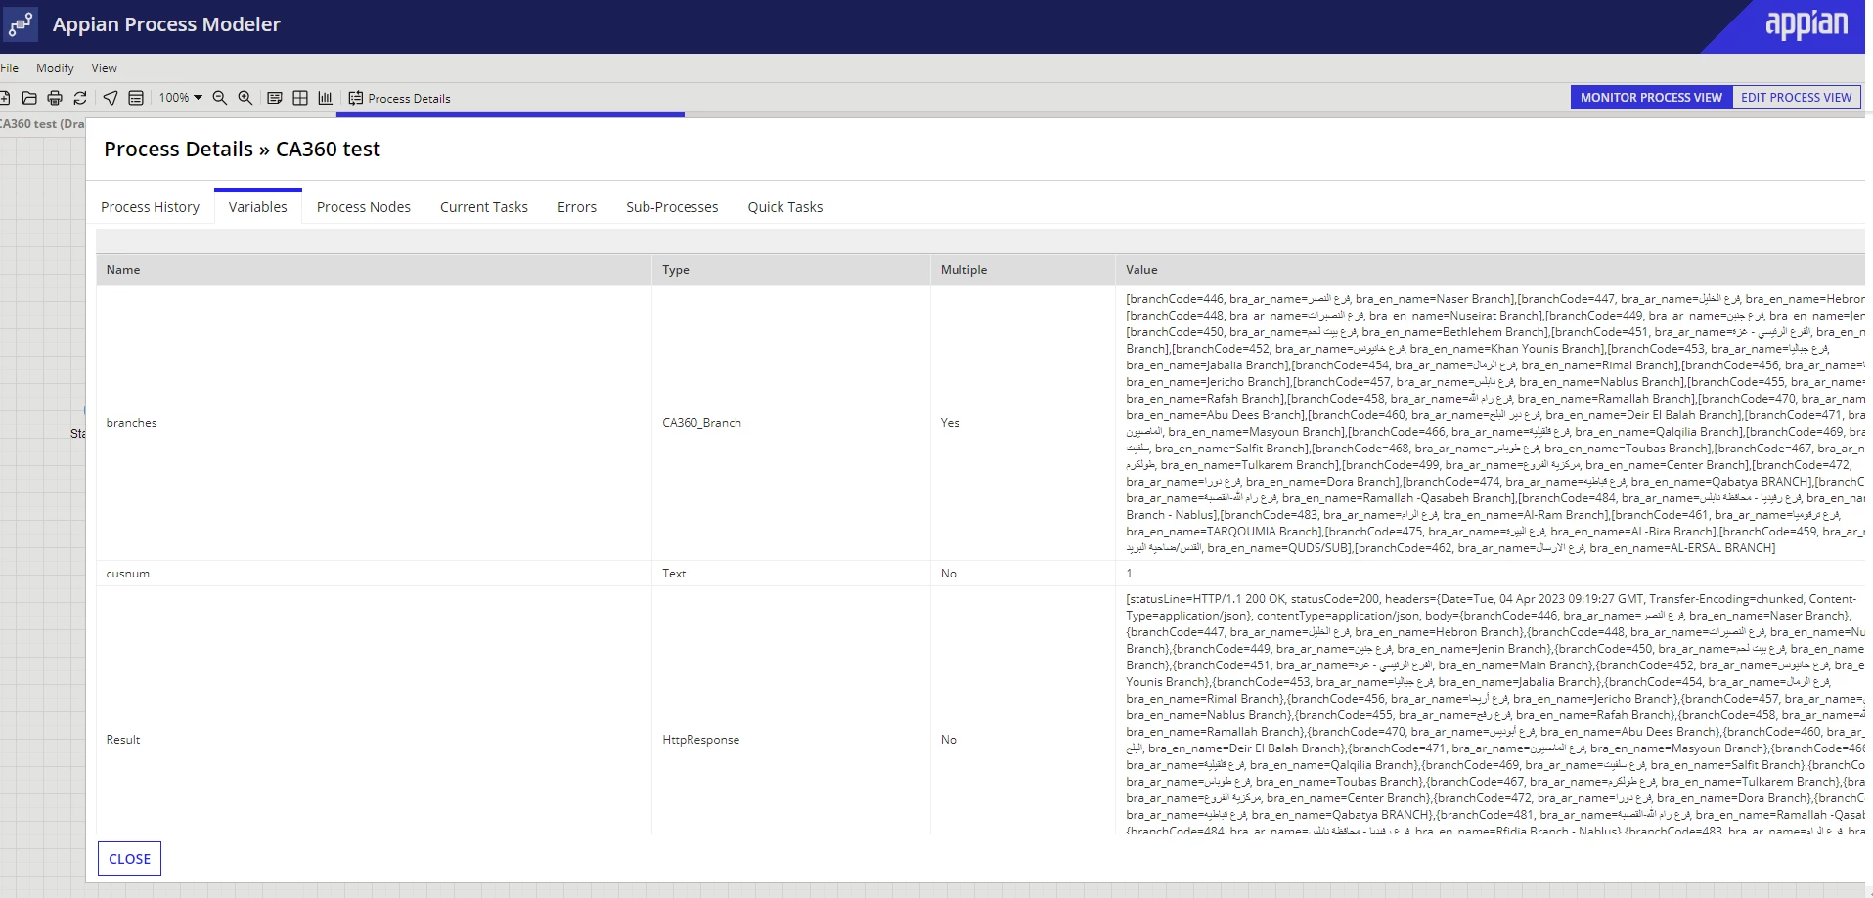Open the File menu
This screenshot has height=898, width=1873.
point(10,68)
